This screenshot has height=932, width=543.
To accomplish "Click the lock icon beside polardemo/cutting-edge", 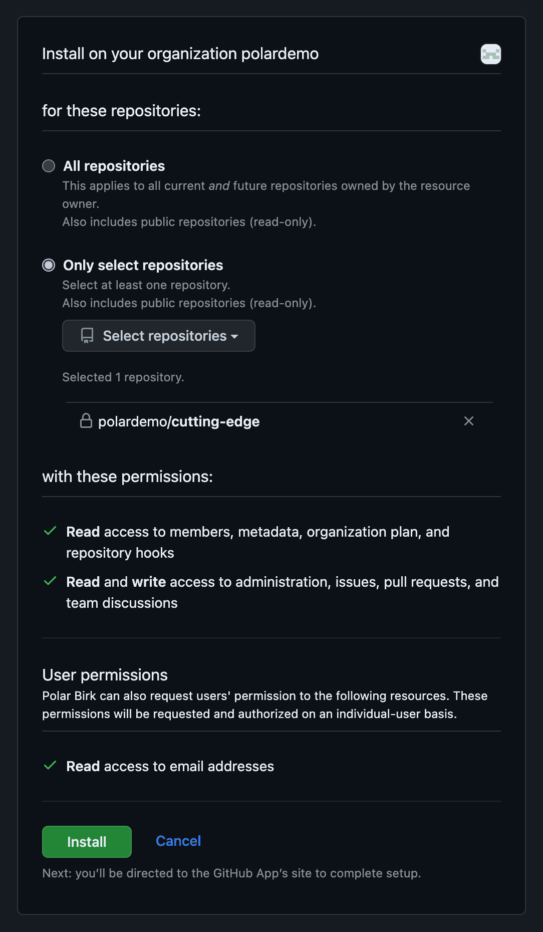I will click(86, 421).
